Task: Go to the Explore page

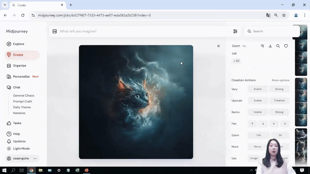Action: point(18,44)
